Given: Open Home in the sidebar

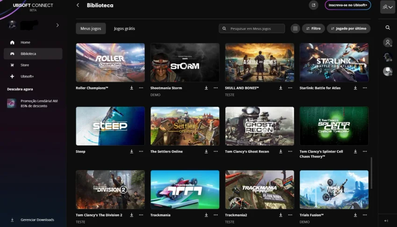Looking at the screenshot, I should click(33, 42).
